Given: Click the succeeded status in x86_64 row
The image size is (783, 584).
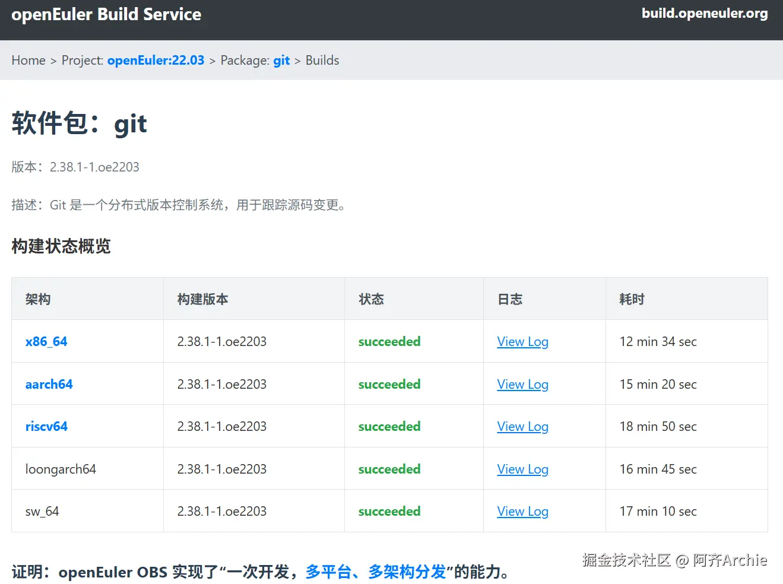Looking at the screenshot, I should [389, 342].
